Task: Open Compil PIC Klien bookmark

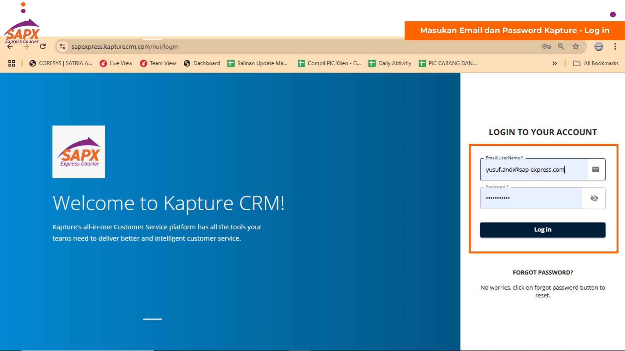Action: pos(329,63)
